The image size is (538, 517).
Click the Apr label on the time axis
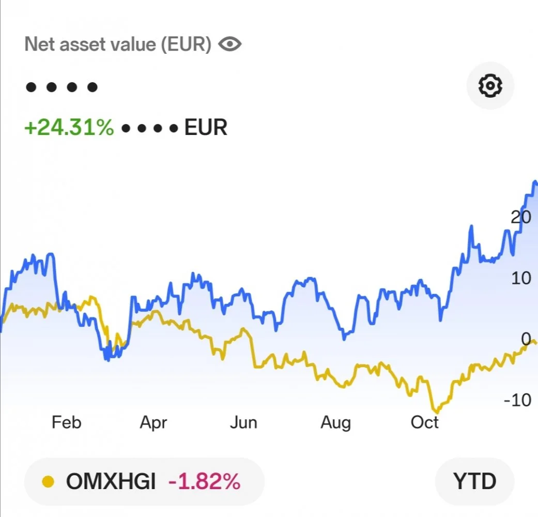point(153,422)
